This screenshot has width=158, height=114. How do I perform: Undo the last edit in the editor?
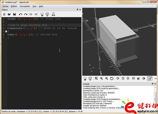21,14
